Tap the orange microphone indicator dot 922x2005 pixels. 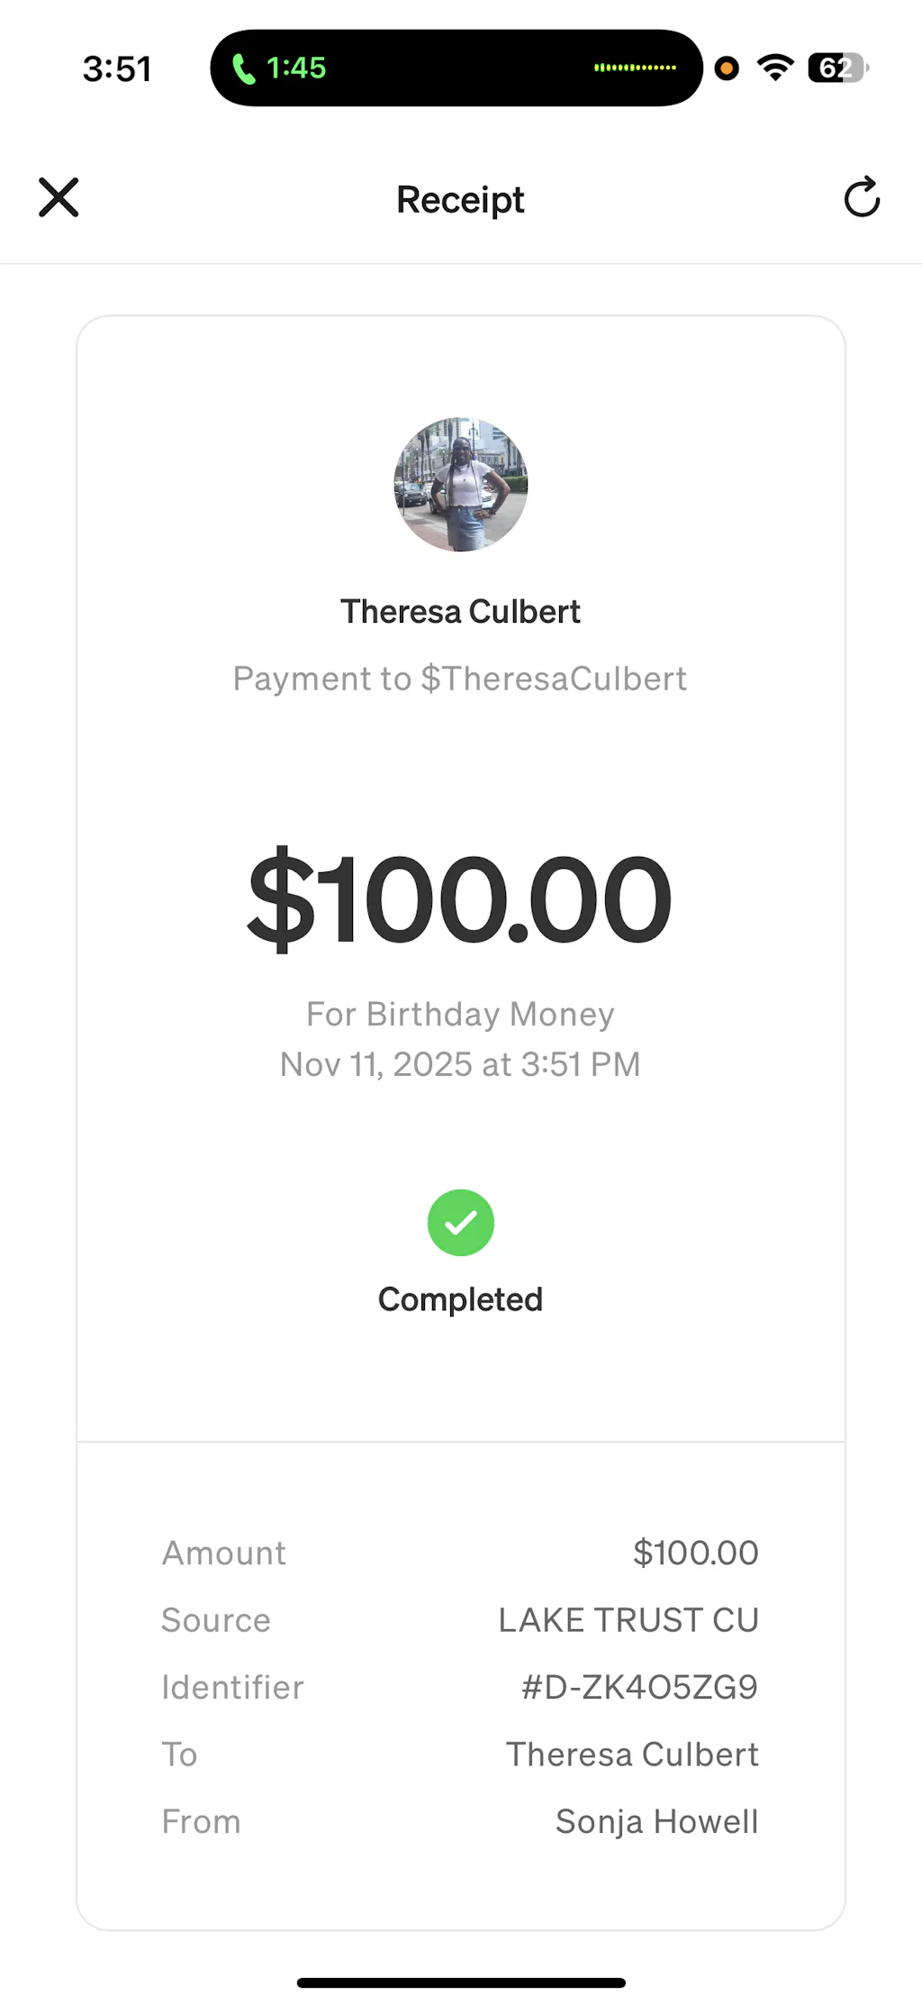click(727, 68)
